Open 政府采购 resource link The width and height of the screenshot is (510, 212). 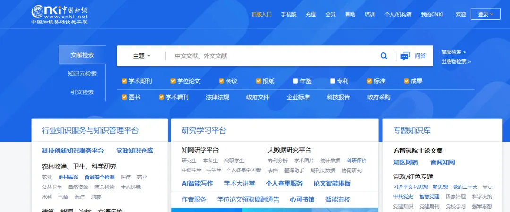point(379,97)
